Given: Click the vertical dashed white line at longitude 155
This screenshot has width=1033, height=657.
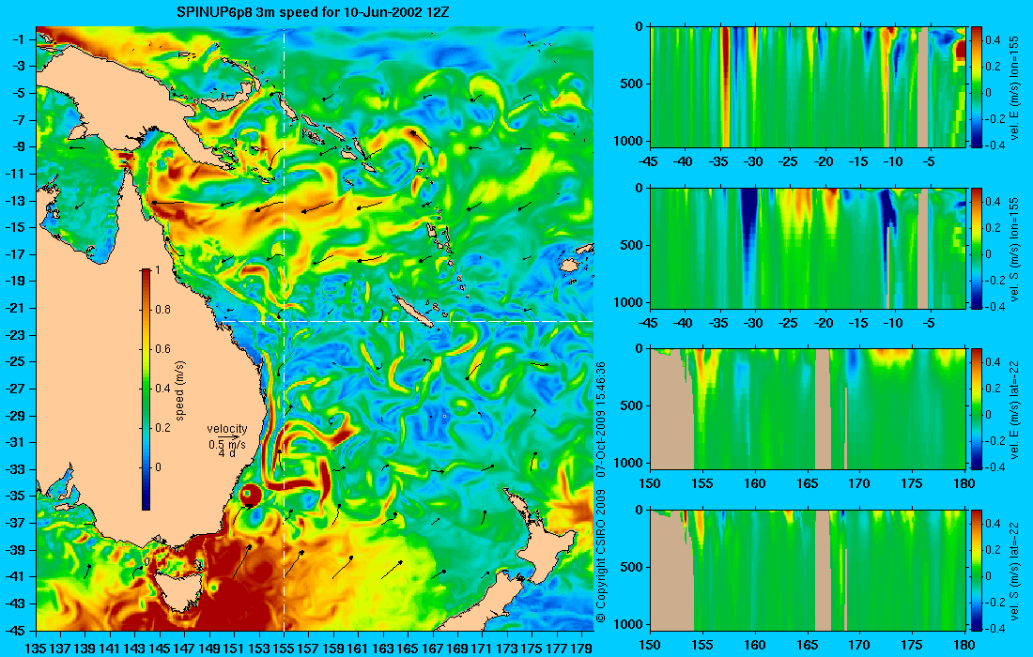Looking at the screenshot, I should click(x=284, y=328).
